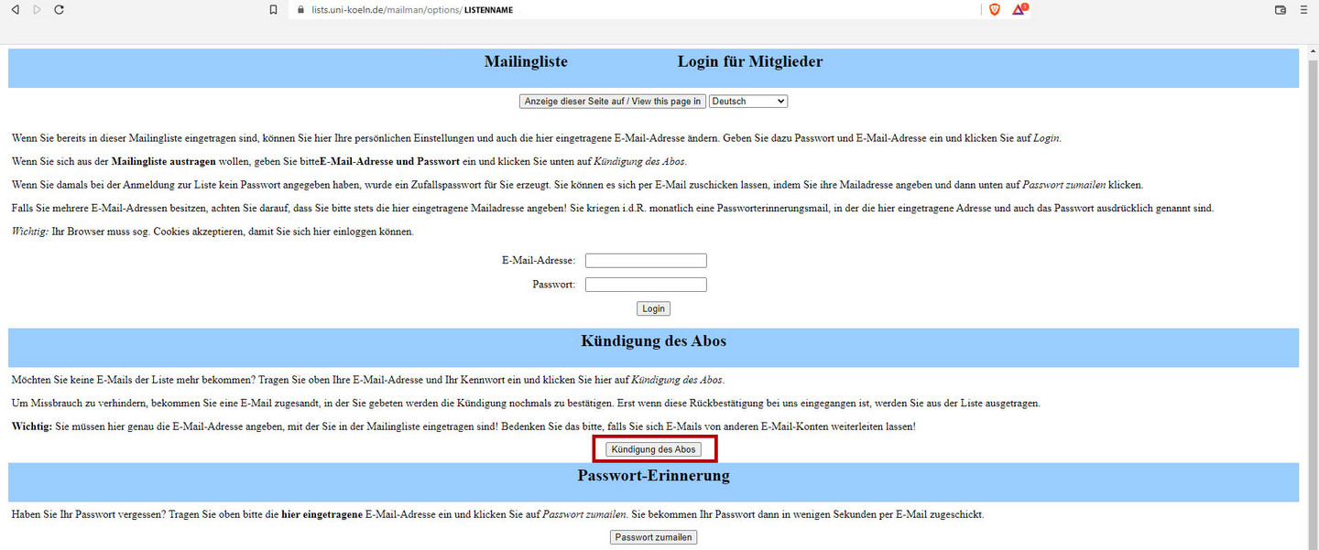Focus the E-Mail-Adresse input field
The width and height of the screenshot is (1319, 550).
pos(646,261)
